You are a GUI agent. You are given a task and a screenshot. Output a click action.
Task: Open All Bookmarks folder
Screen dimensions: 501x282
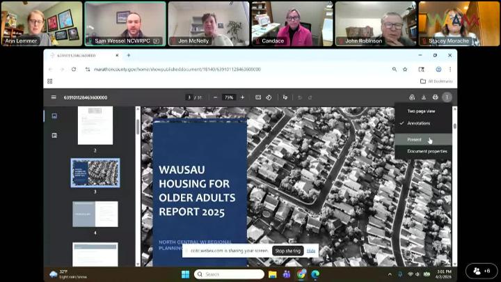click(436, 81)
